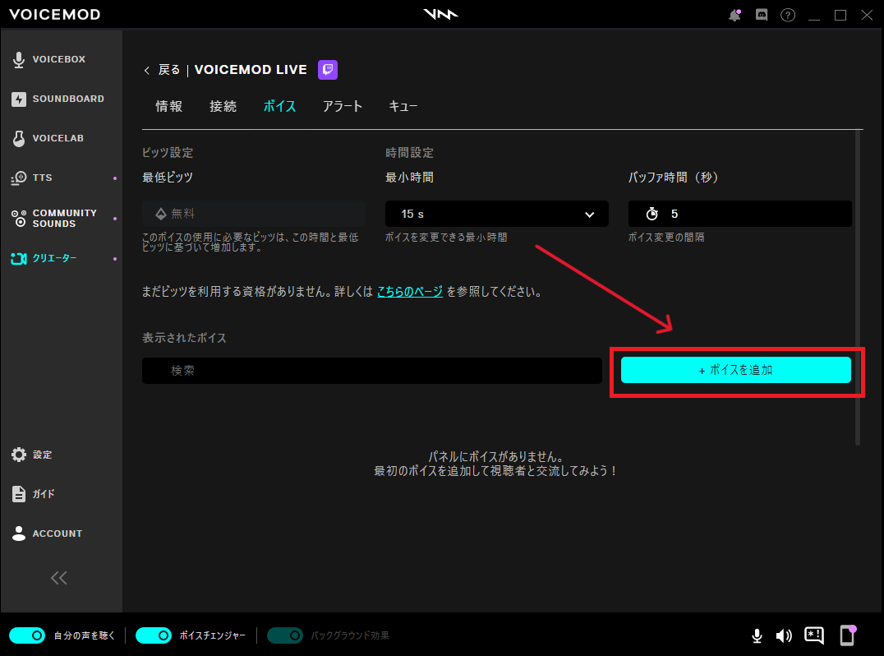Open notifications bell icon

(x=734, y=15)
